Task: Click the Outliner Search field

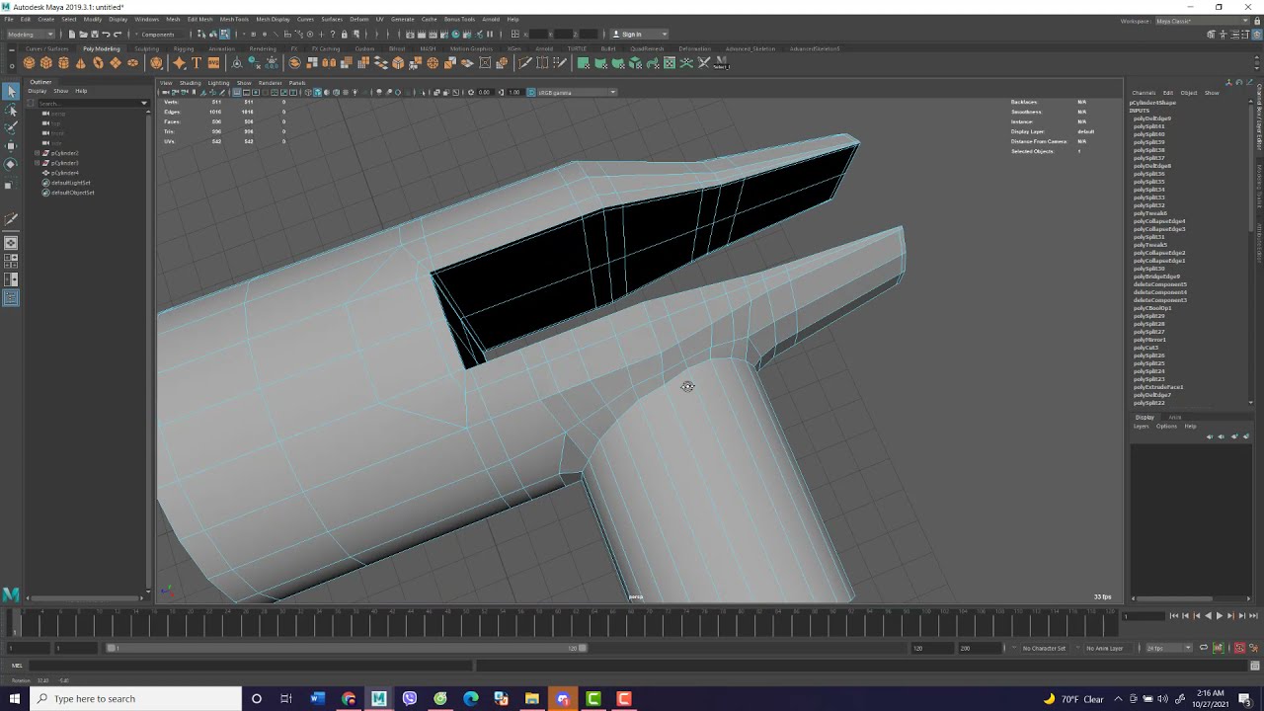Action: (x=89, y=103)
